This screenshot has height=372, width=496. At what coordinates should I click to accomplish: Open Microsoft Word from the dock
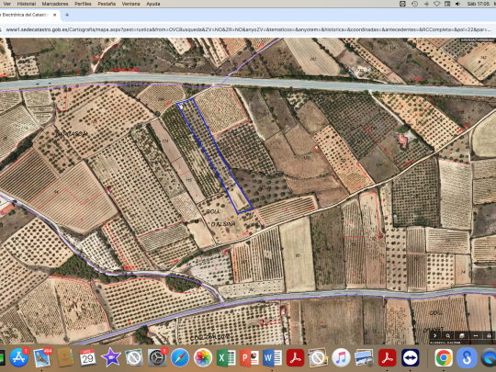coord(272,358)
